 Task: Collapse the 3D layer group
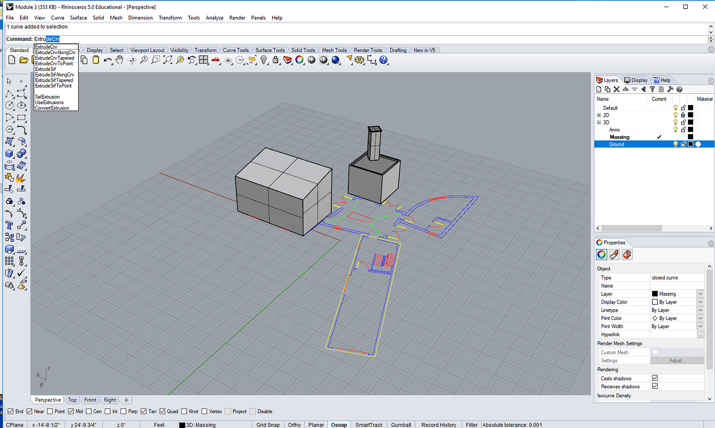coord(599,122)
